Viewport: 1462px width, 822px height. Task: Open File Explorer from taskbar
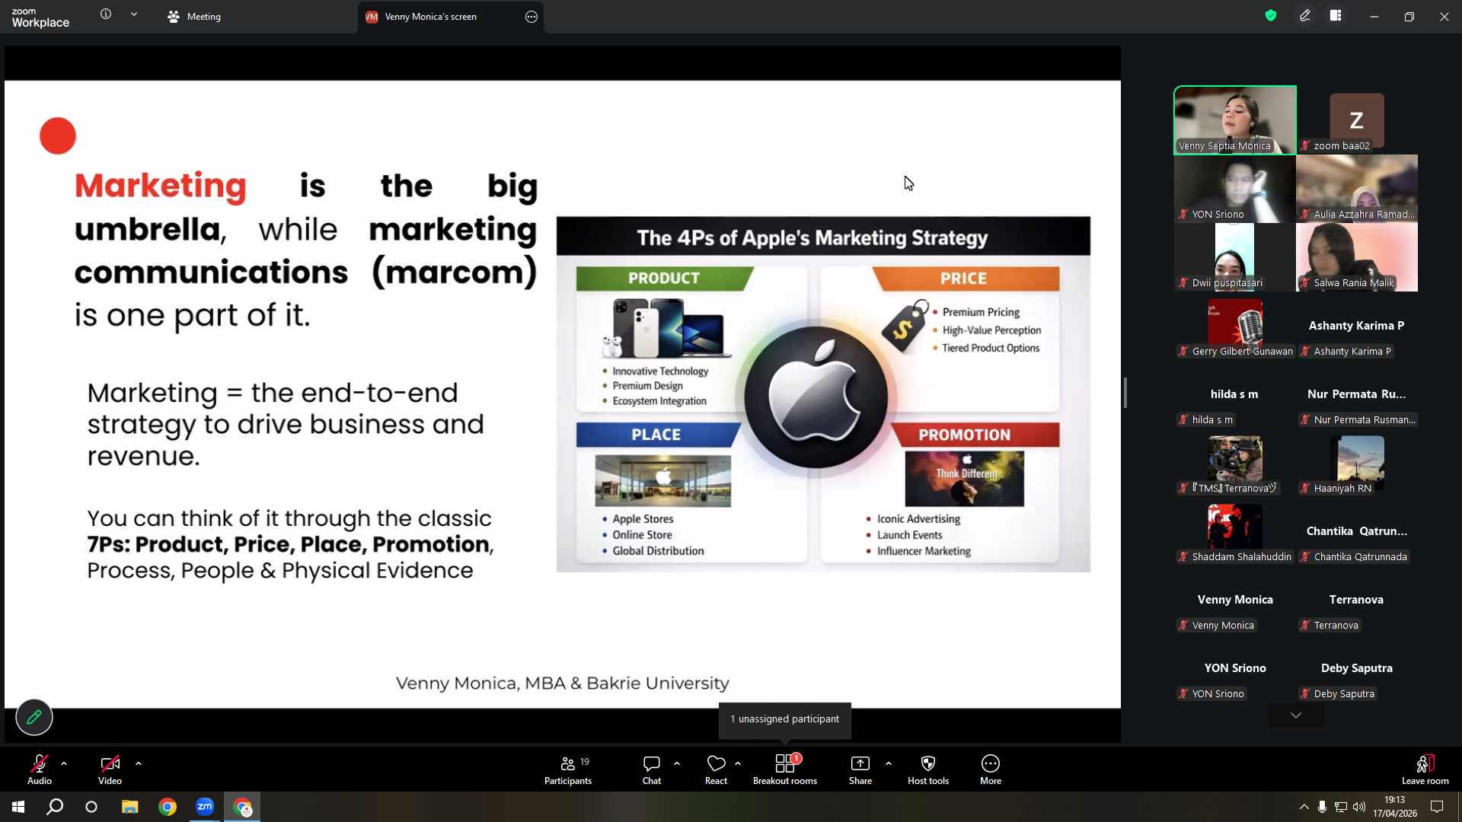[130, 807]
